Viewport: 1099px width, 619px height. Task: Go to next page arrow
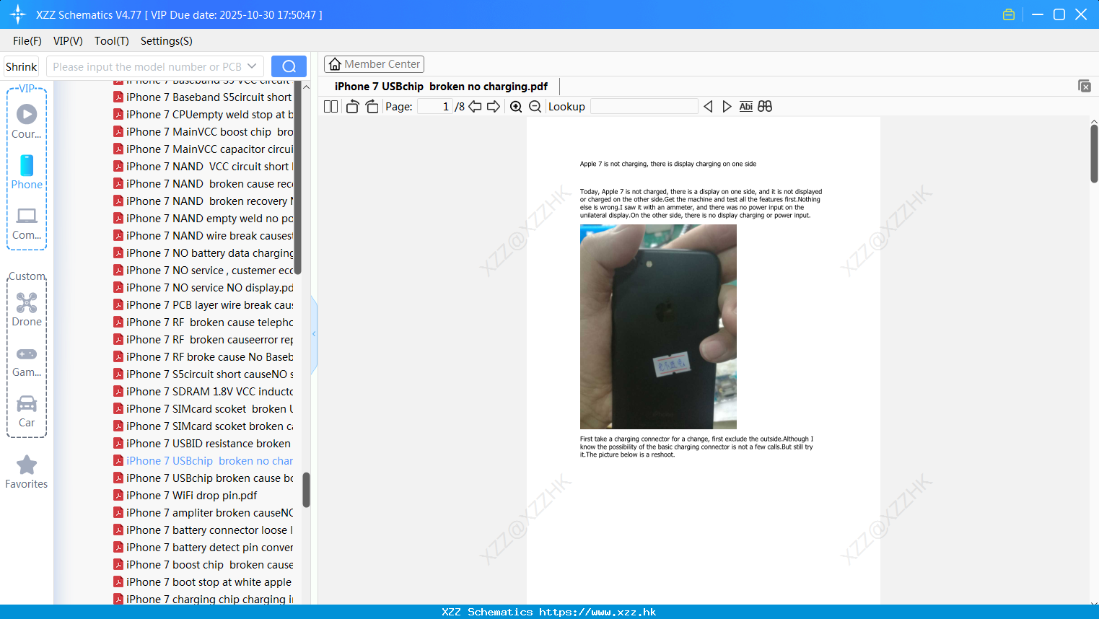(494, 106)
